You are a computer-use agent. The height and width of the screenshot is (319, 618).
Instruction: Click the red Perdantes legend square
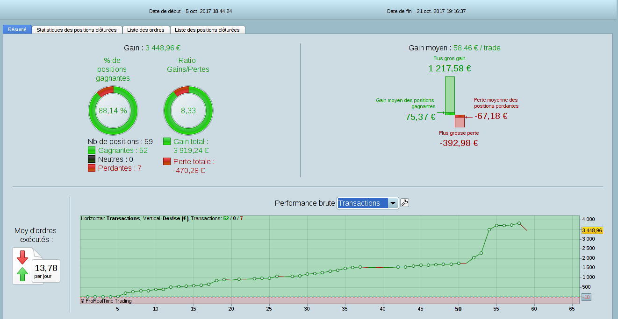(92, 168)
